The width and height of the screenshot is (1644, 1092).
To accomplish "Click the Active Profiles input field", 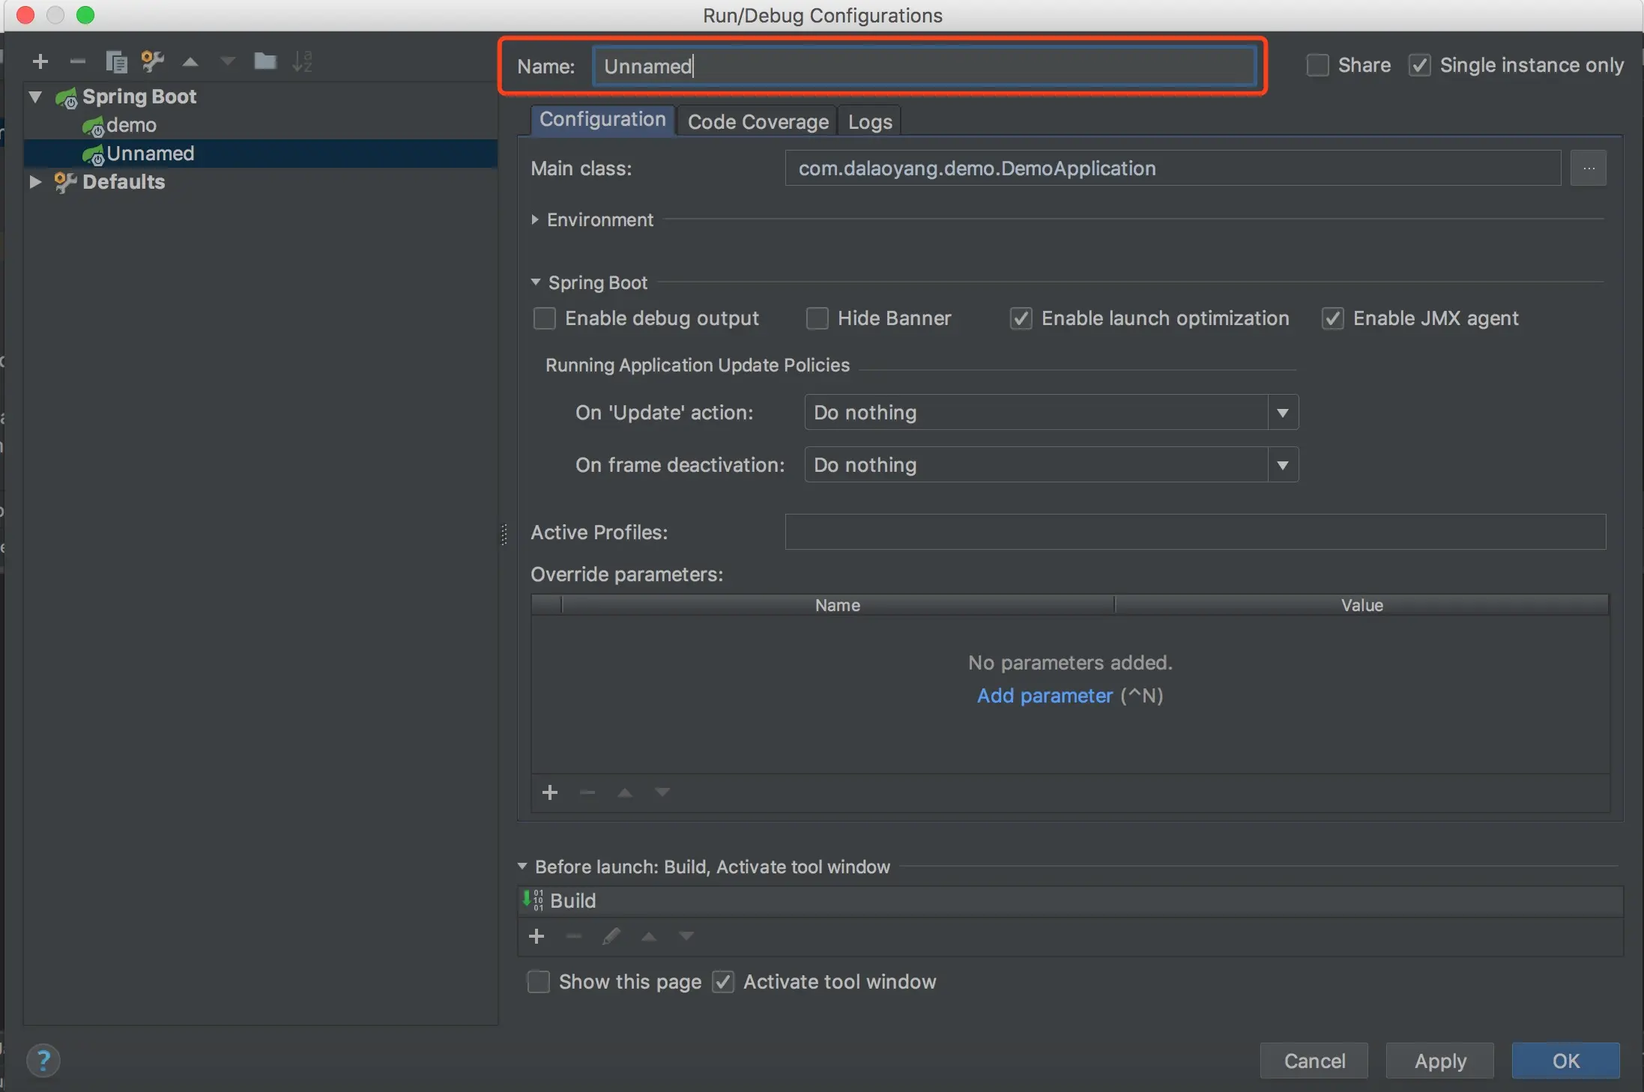I will [1195, 532].
